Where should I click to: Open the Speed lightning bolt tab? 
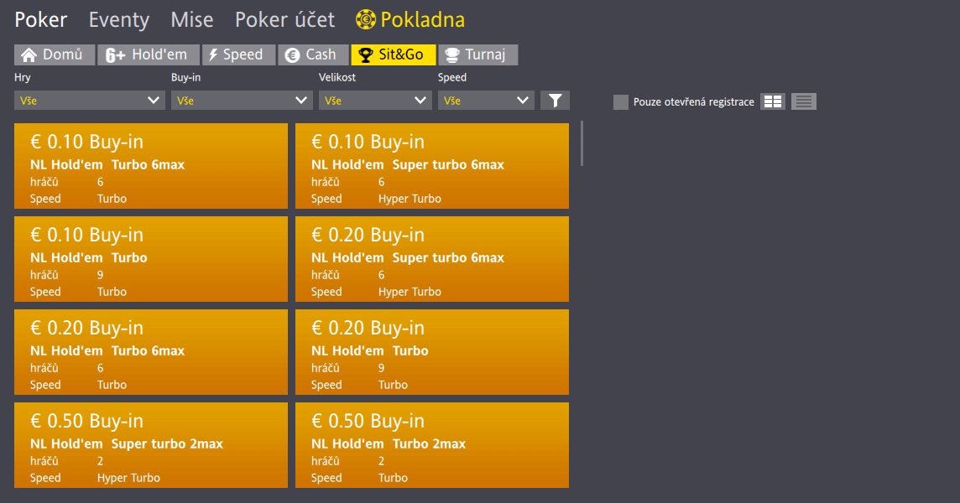click(x=239, y=55)
